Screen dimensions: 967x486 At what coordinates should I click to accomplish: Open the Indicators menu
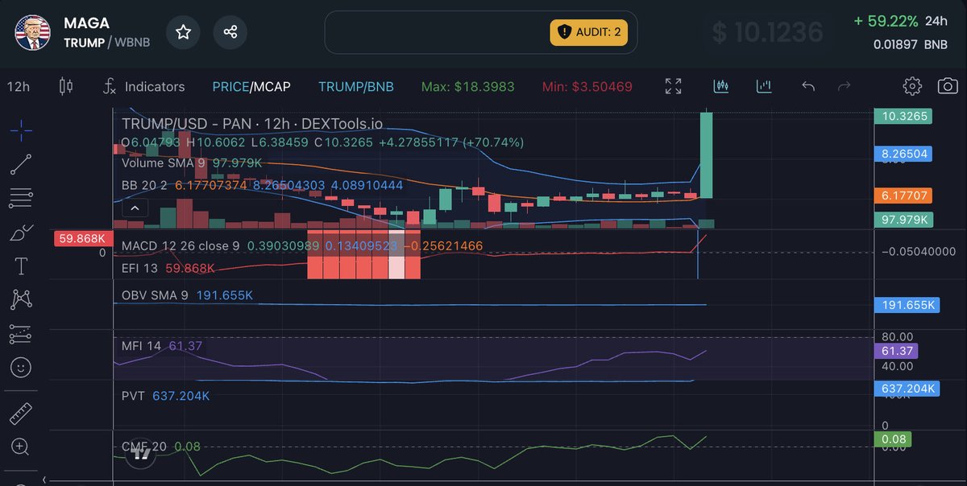(144, 86)
